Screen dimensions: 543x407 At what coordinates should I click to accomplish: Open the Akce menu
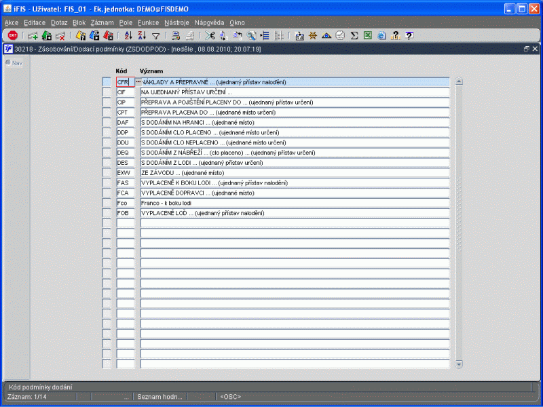12,23
